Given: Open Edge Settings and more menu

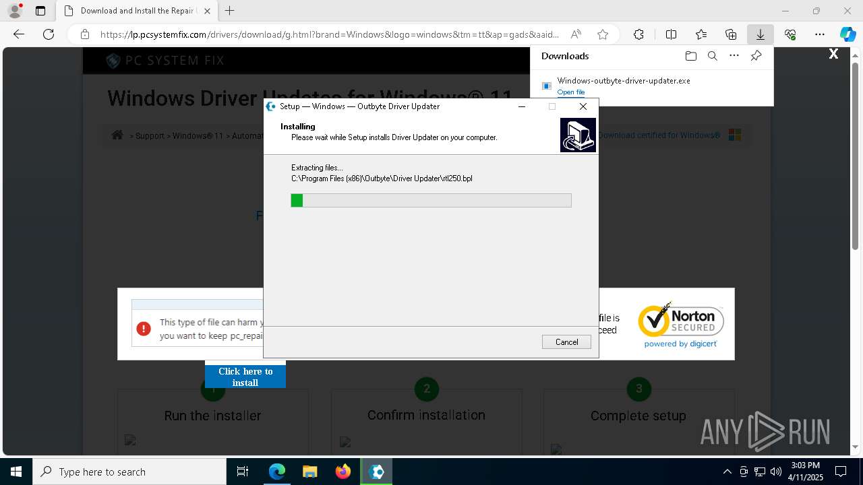Looking at the screenshot, I should (x=820, y=34).
